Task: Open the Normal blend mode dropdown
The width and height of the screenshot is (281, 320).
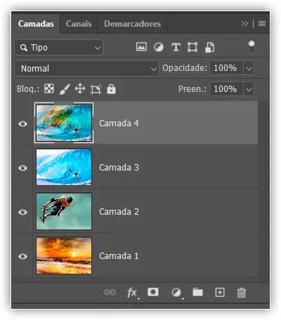Action: (x=86, y=69)
